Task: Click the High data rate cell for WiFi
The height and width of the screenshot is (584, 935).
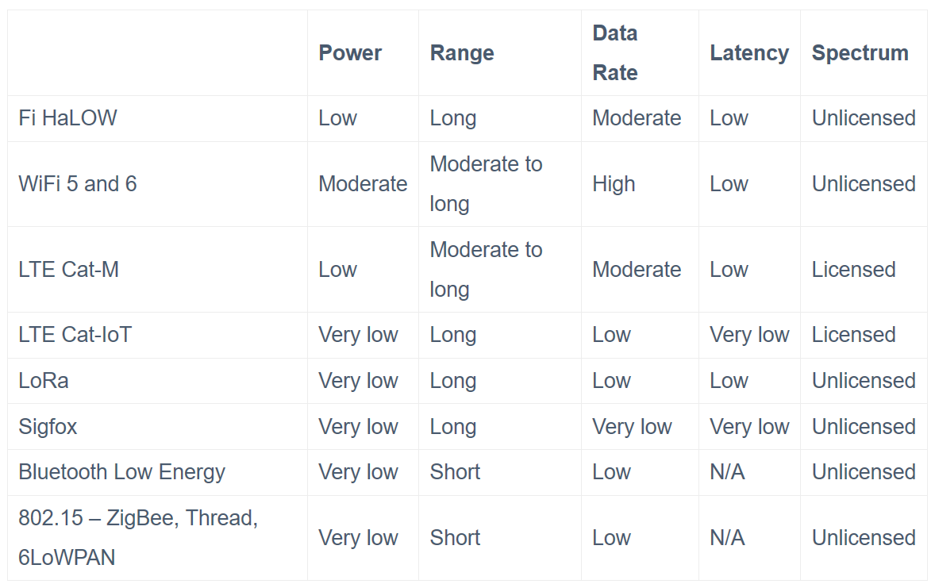Action: (614, 184)
